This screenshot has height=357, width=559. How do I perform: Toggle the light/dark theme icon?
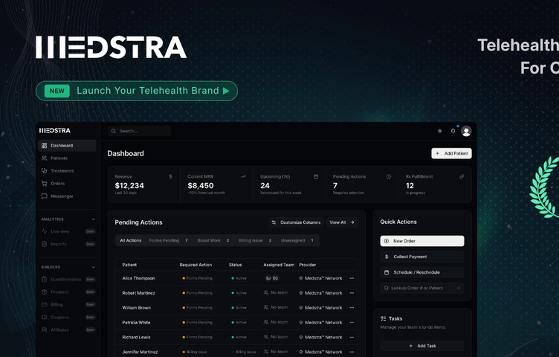[439, 131]
